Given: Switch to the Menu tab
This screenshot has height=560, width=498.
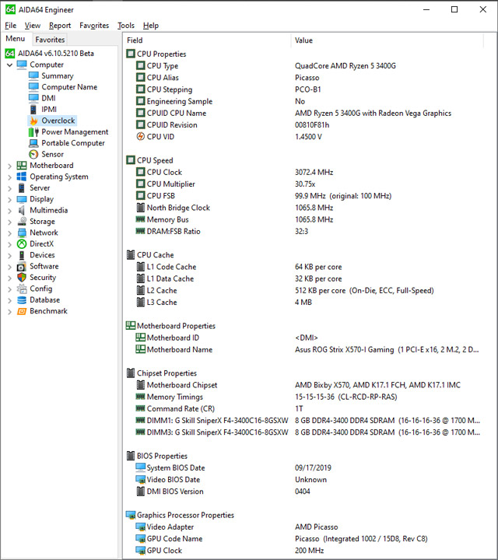Looking at the screenshot, I should pyautogui.click(x=16, y=39).
